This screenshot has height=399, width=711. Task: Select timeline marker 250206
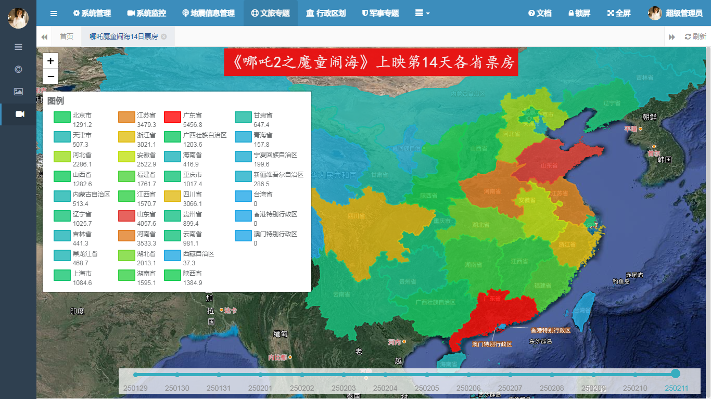click(x=468, y=375)
